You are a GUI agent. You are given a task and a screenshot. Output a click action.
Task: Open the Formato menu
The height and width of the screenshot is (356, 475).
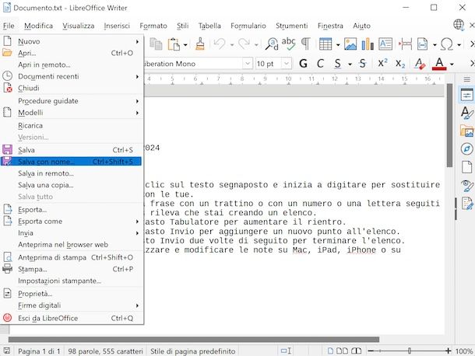[x=153, y=26]
